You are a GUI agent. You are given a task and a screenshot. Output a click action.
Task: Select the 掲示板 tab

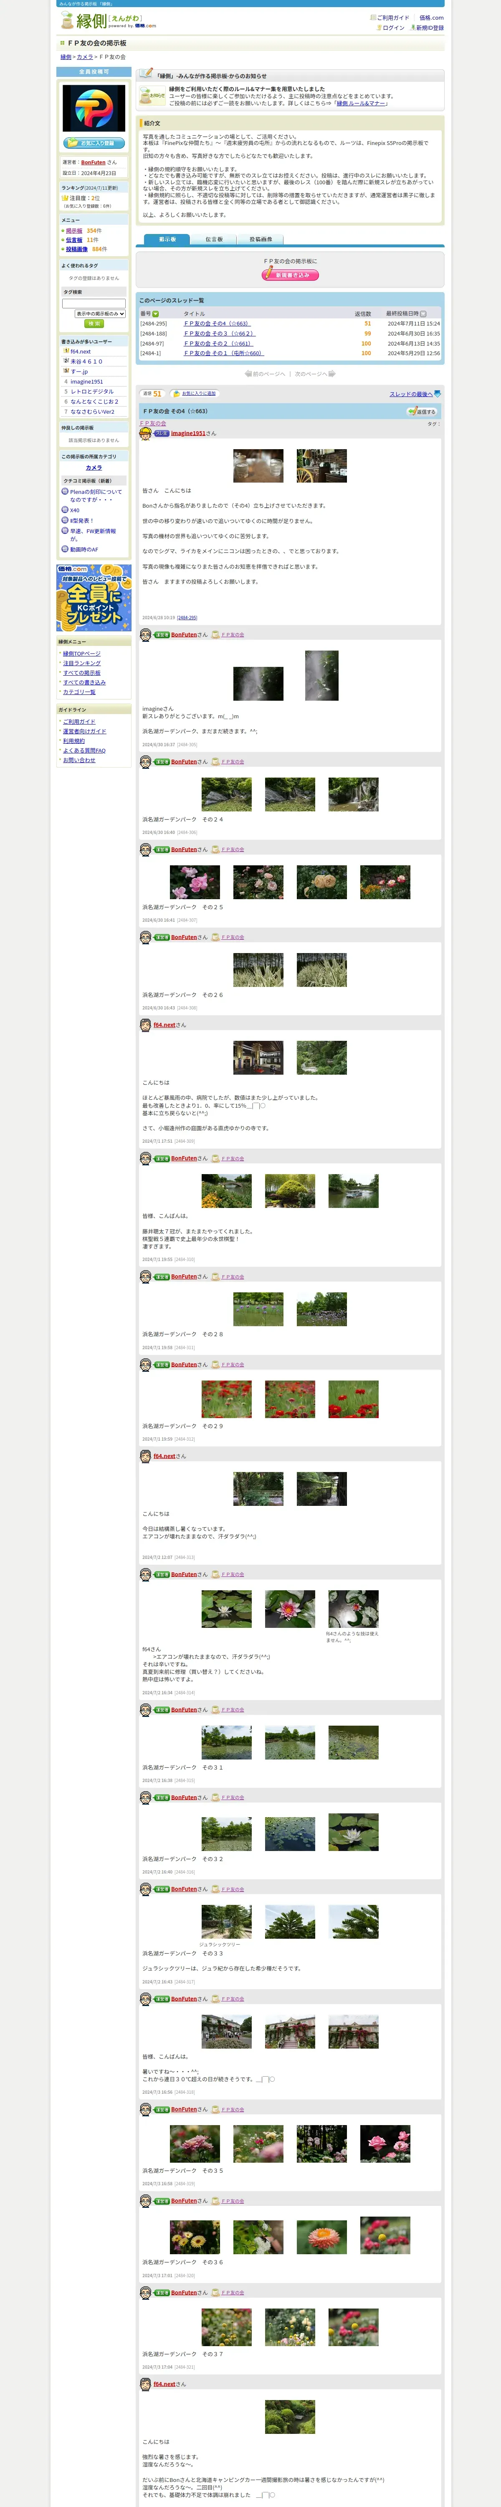[167, 239]
